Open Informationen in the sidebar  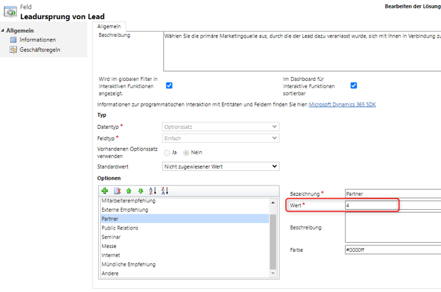(38, 40)
